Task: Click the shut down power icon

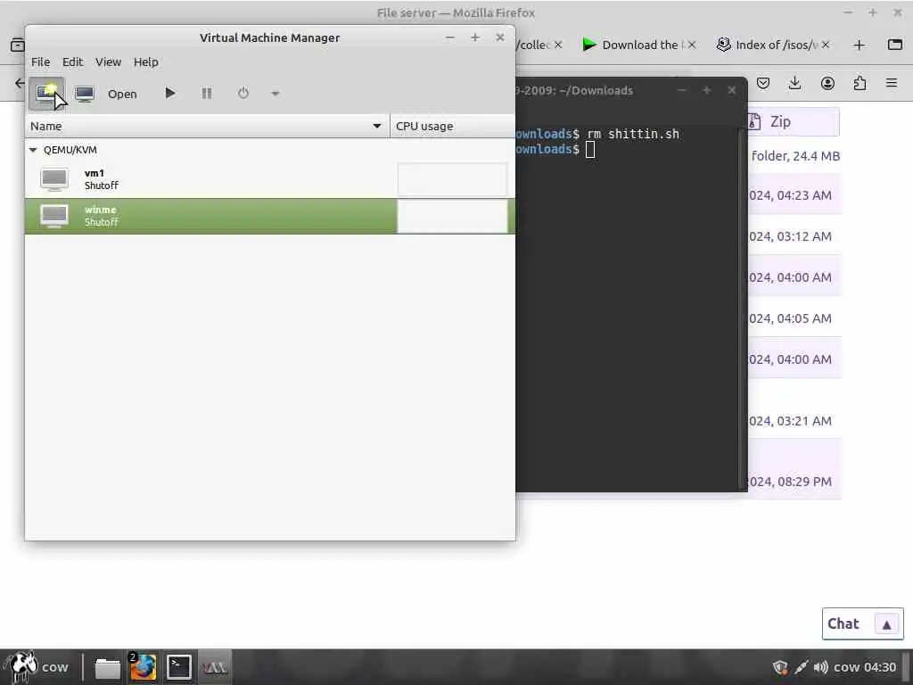Action: point(243,93)
